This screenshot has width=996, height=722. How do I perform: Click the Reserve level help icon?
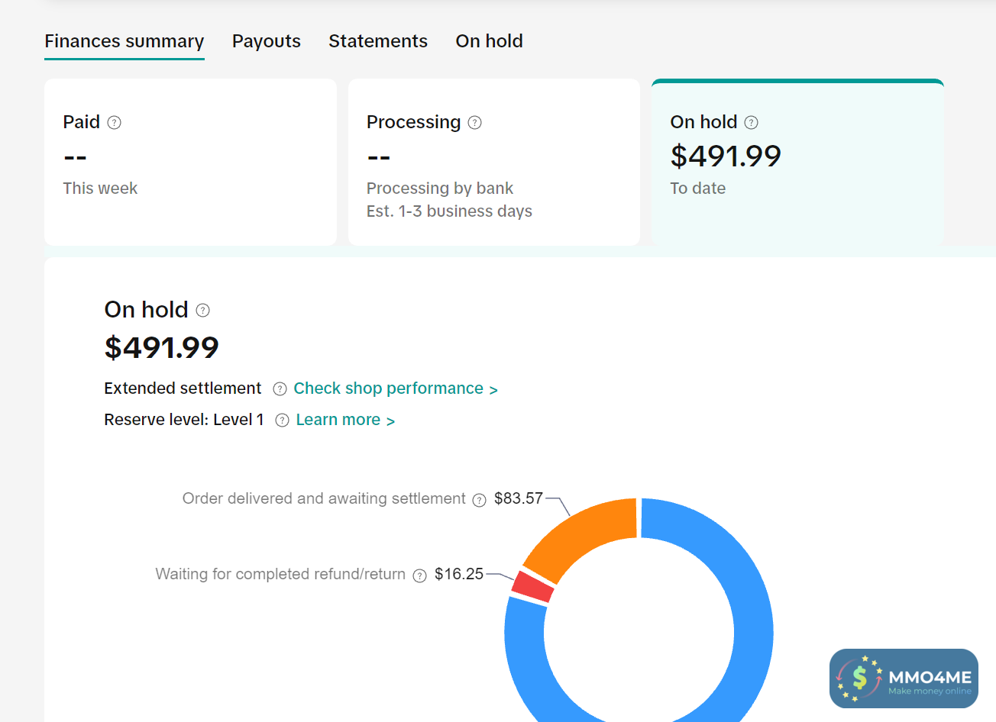[282, 421]
